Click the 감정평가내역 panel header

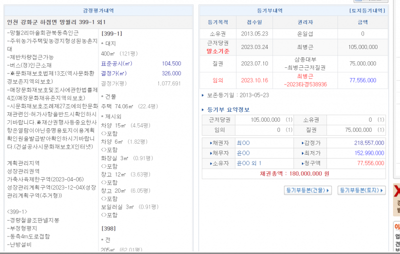coord(98,10)
